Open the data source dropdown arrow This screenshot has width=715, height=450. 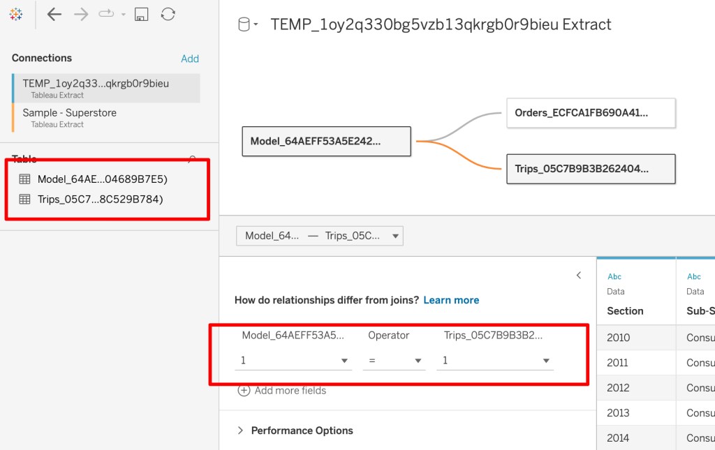(x=256, y=24)
